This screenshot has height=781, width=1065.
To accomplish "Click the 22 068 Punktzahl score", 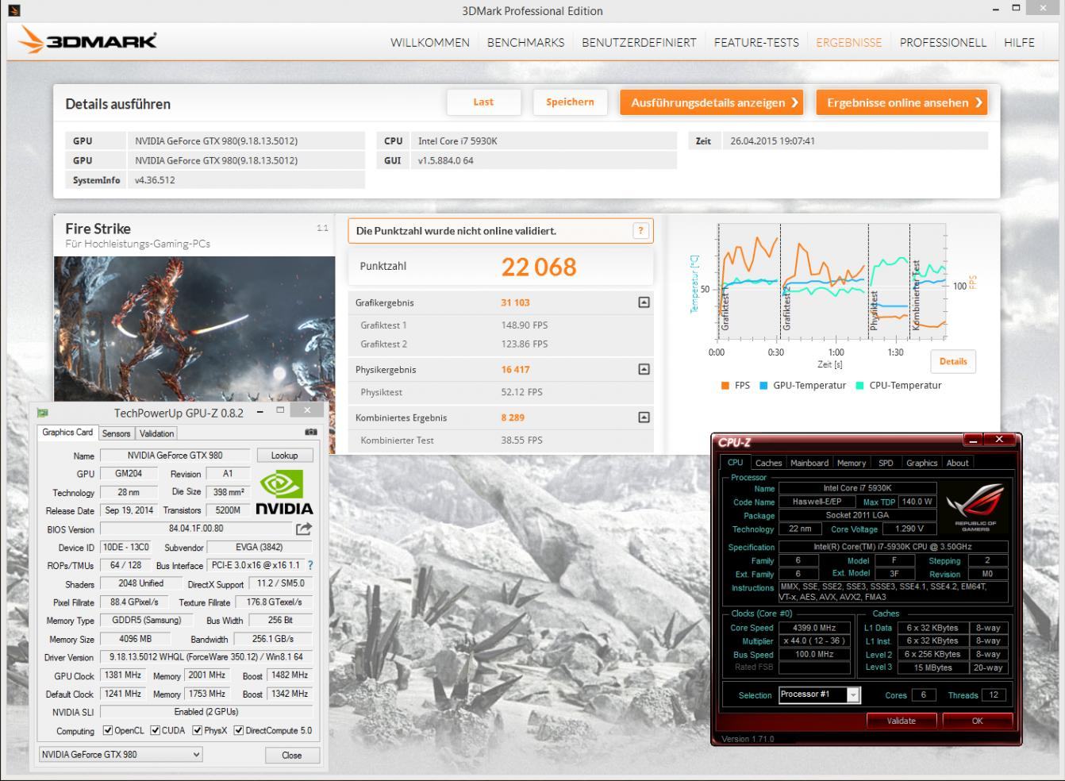I will tap(539, 267).
